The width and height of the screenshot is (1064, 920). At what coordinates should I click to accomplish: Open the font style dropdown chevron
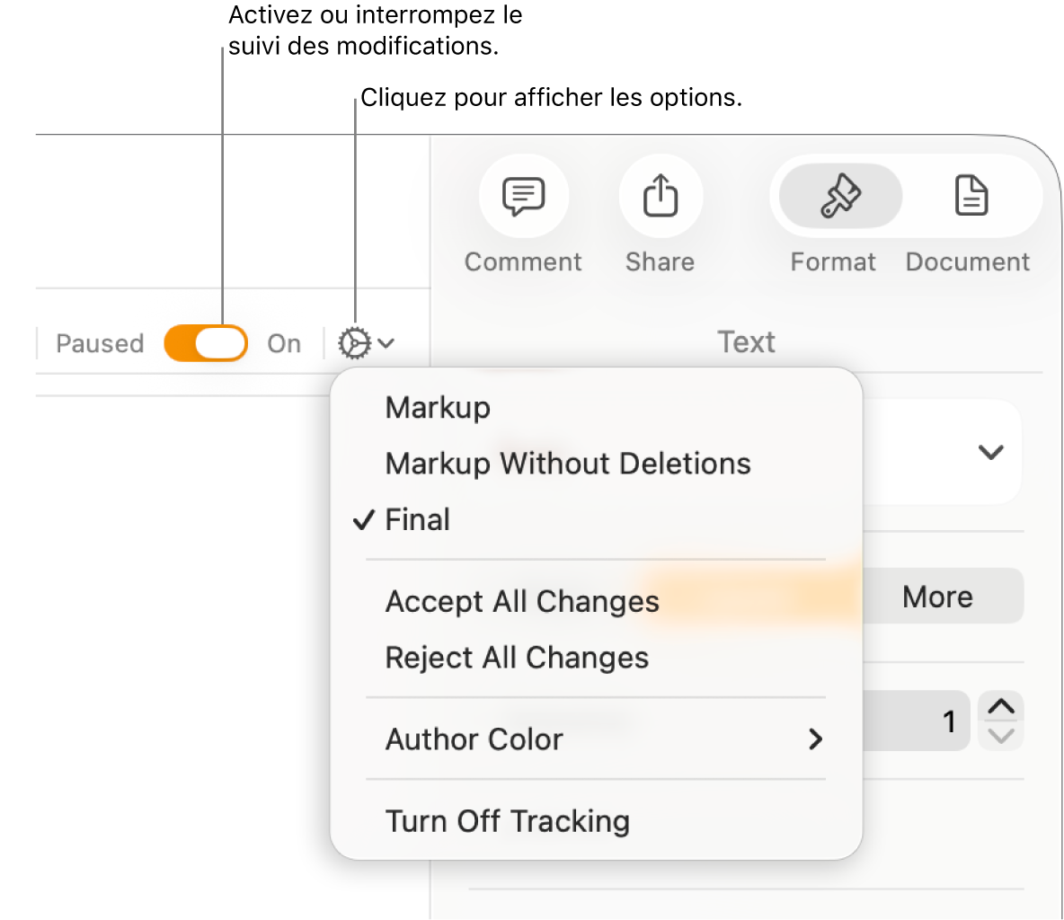[x=990, y=452]
